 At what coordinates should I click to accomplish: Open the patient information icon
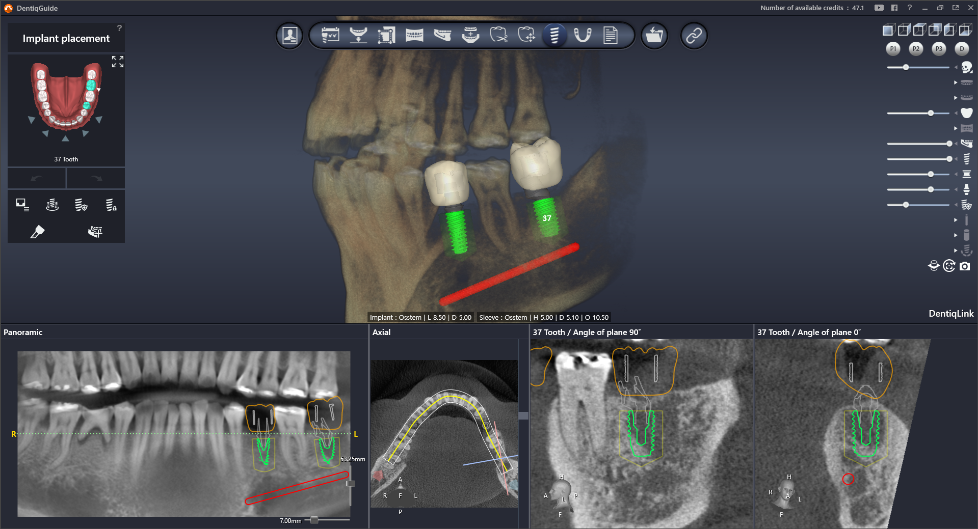click(x=289, y=36)
